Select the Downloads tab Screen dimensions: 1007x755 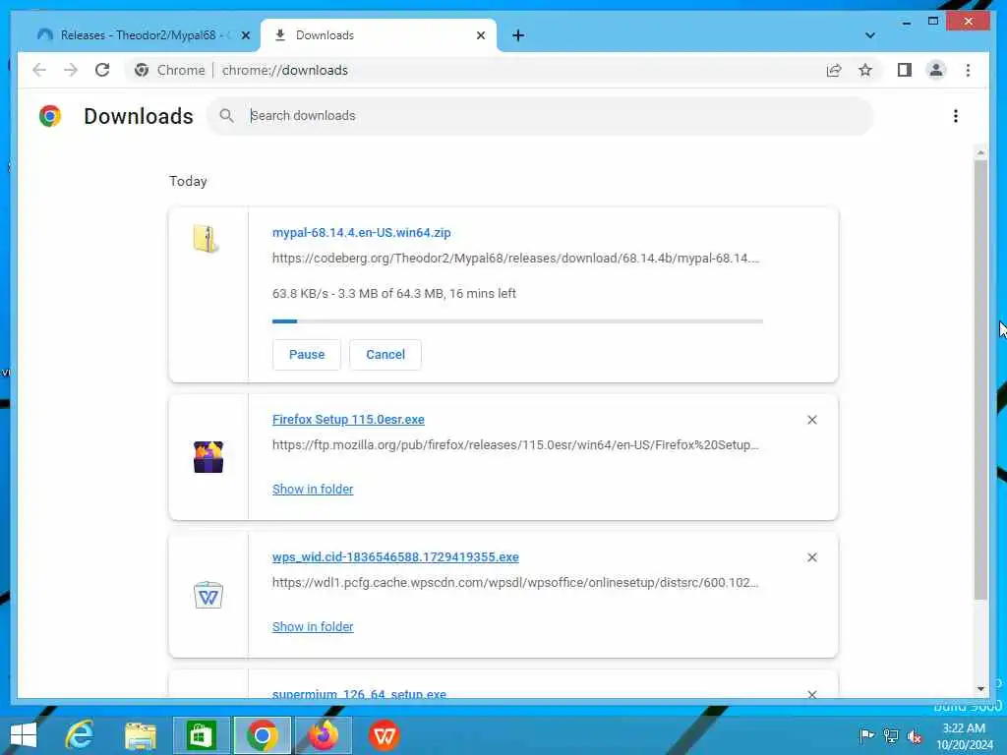[379, 35]
